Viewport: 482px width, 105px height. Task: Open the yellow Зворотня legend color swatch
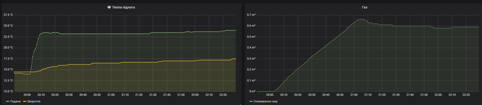[25, 101]
